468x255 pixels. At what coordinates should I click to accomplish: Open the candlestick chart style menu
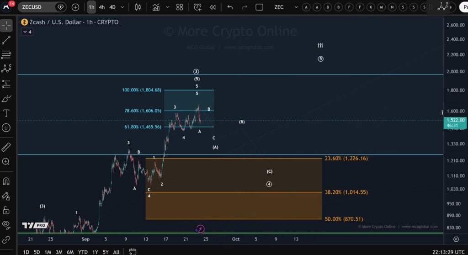coord(138,7)
